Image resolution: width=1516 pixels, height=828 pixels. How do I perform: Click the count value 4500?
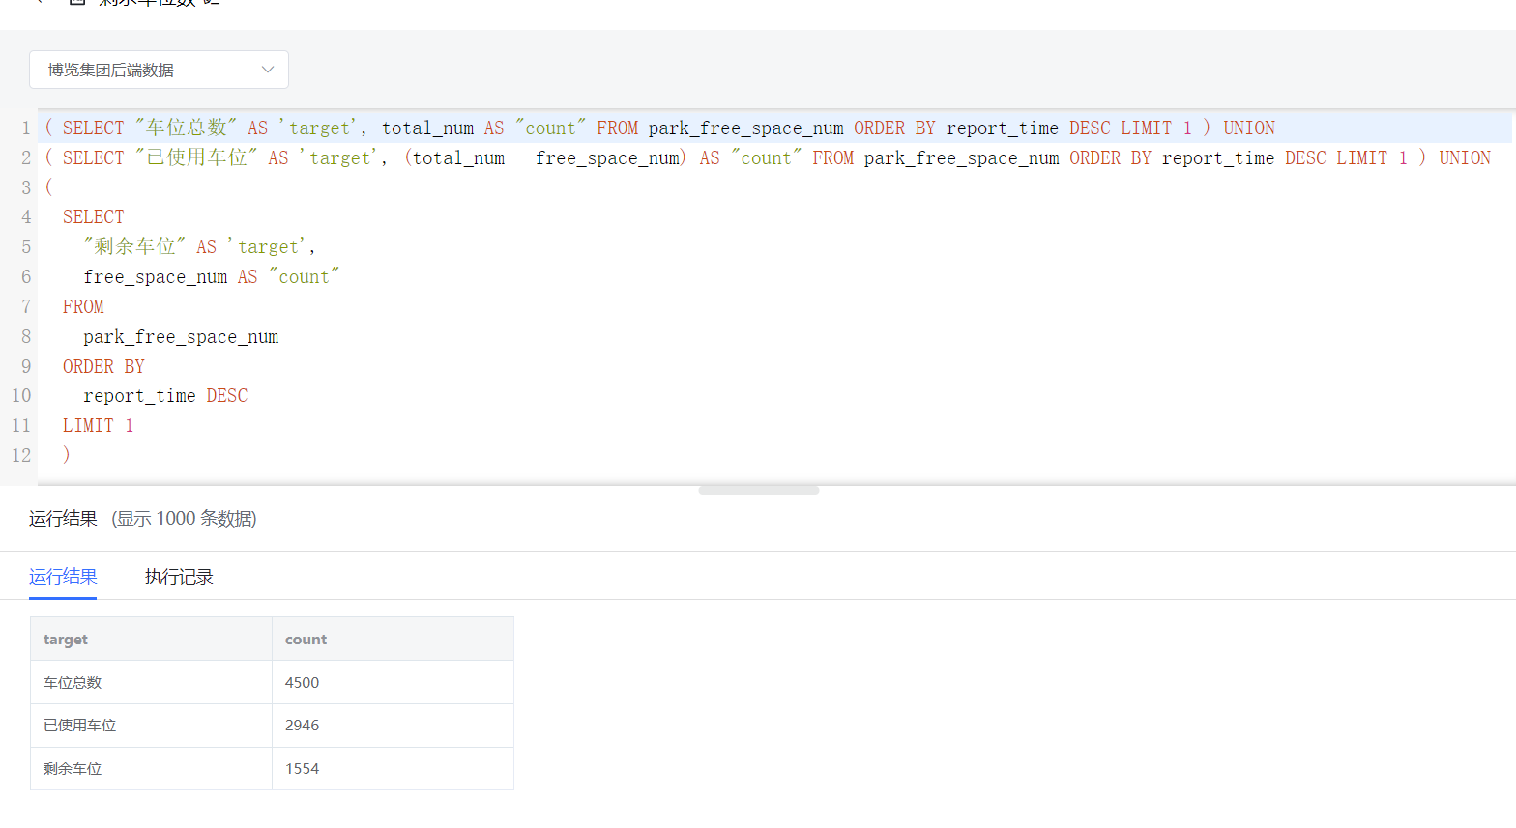(x=302, y=682)
